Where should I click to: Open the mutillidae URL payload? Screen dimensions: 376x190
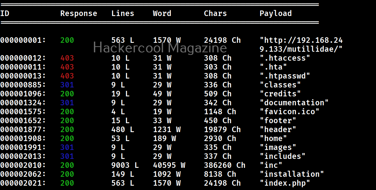click(x=301, y=45)
